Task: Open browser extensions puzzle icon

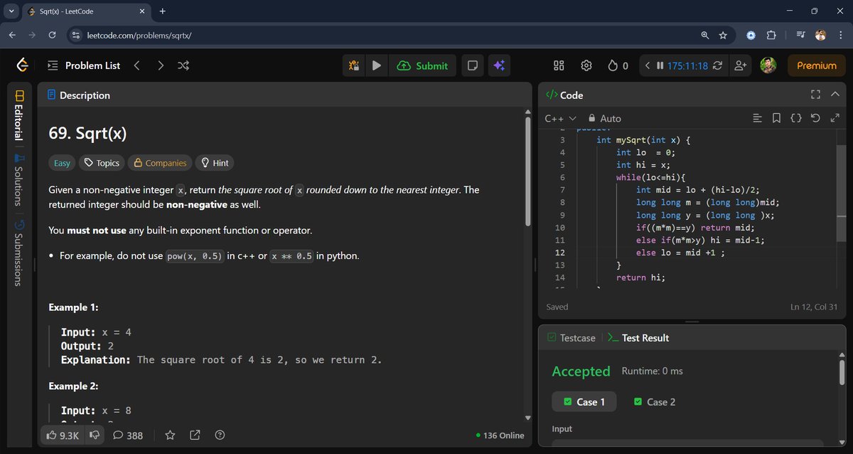Action: (x=771, y=35)
